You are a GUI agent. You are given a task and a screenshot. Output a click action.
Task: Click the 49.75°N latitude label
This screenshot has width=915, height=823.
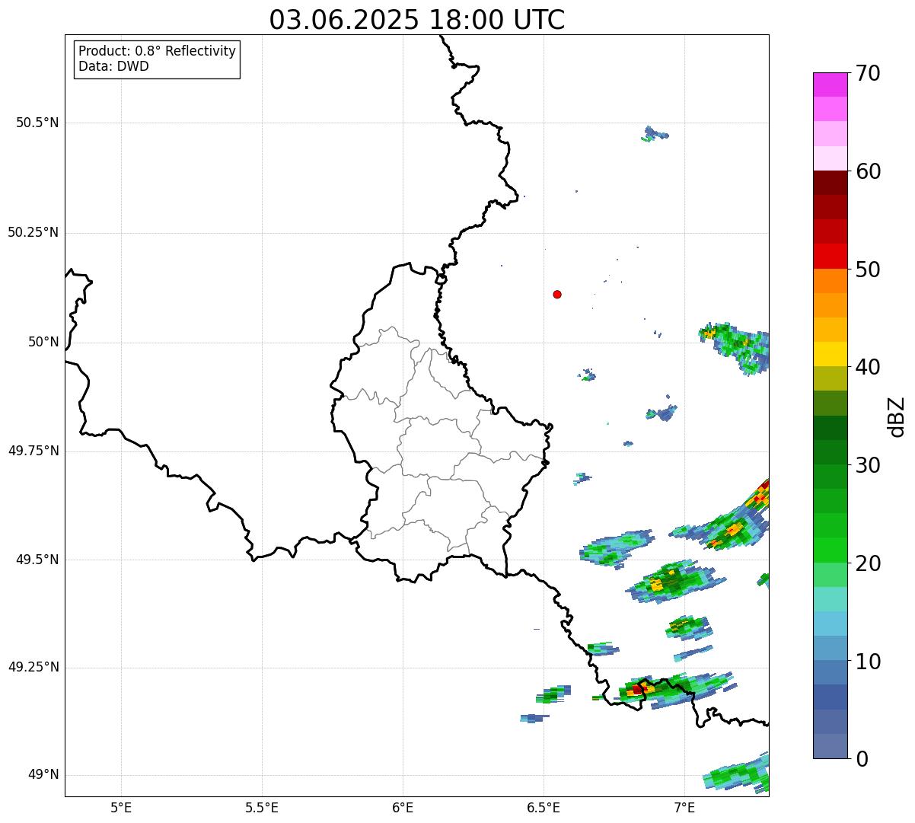(33, 451)
